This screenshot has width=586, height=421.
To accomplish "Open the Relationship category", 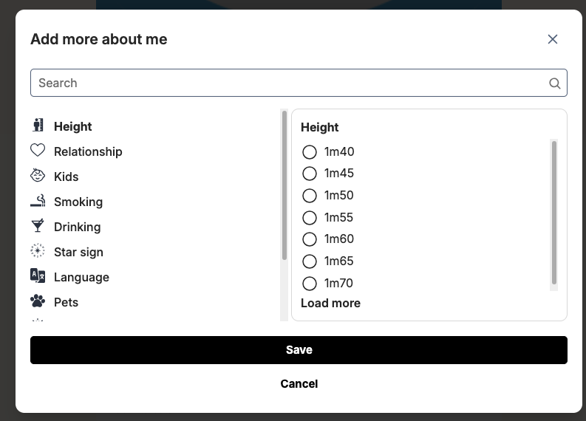I will pyautogui.click(x=88, y=151).
